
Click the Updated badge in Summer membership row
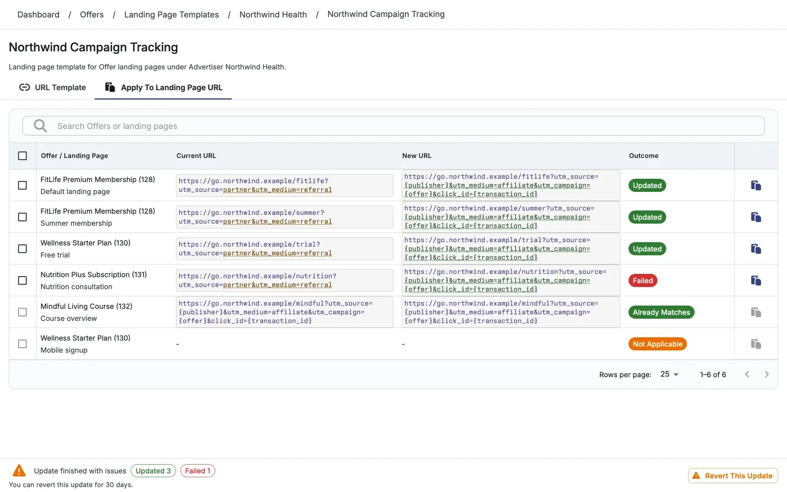tap(647, 217)
